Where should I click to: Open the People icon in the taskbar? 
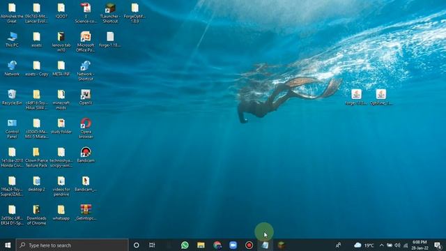pos(338,245)
